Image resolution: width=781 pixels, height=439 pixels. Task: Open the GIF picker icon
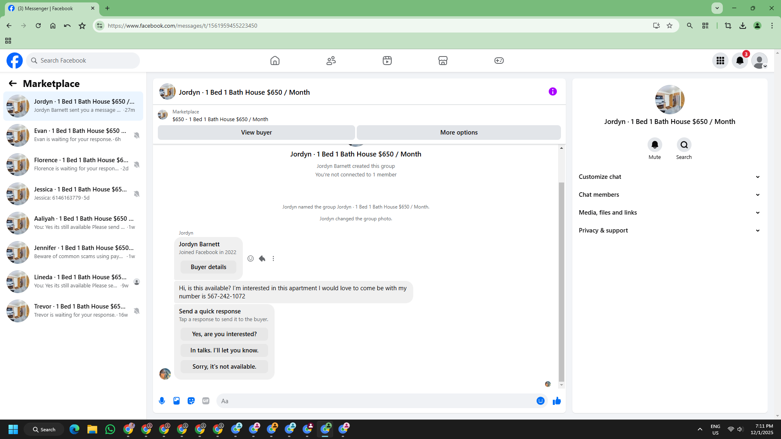tap(206, 401)
